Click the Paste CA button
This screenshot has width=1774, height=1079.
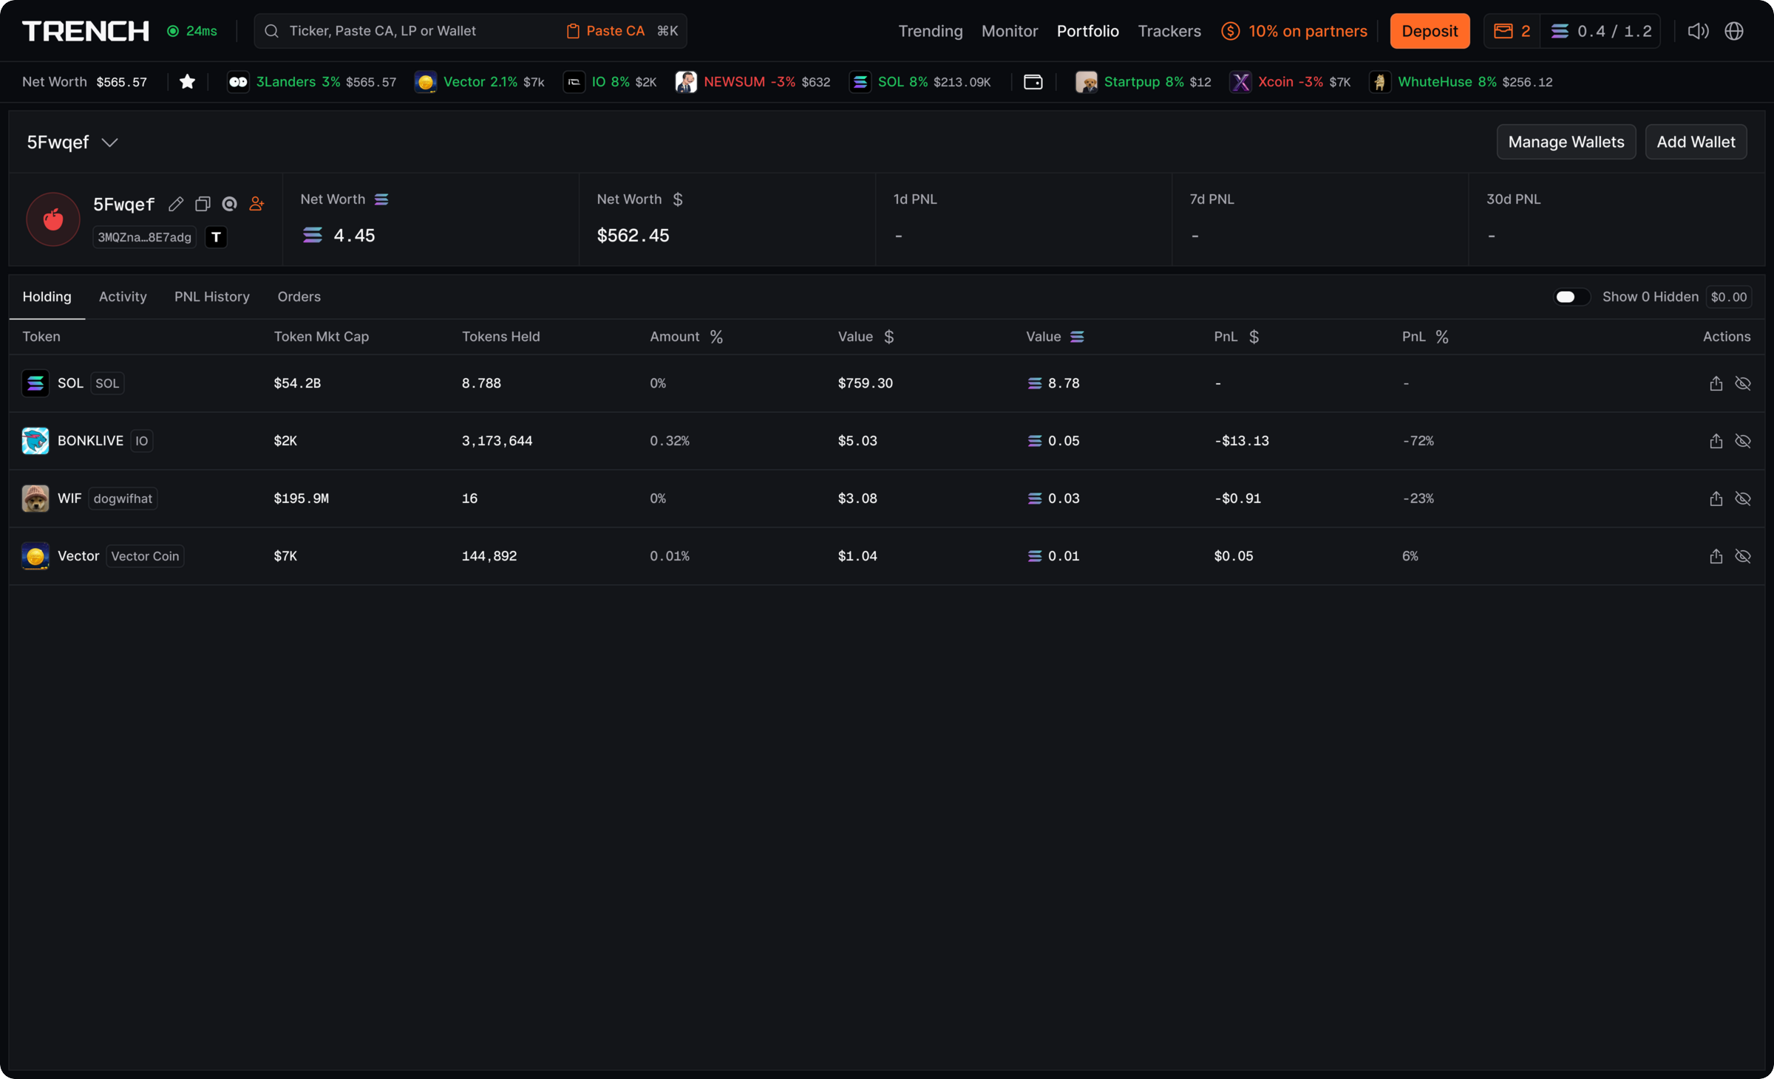pos(606,31)
